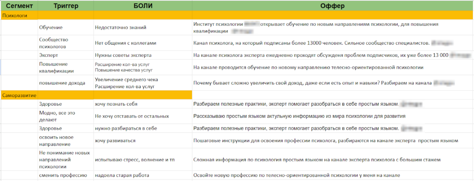Screen dimensions: 474x181
Task: Select the "Саморазвитие" segment cell
Action: [x=19, y=95]
